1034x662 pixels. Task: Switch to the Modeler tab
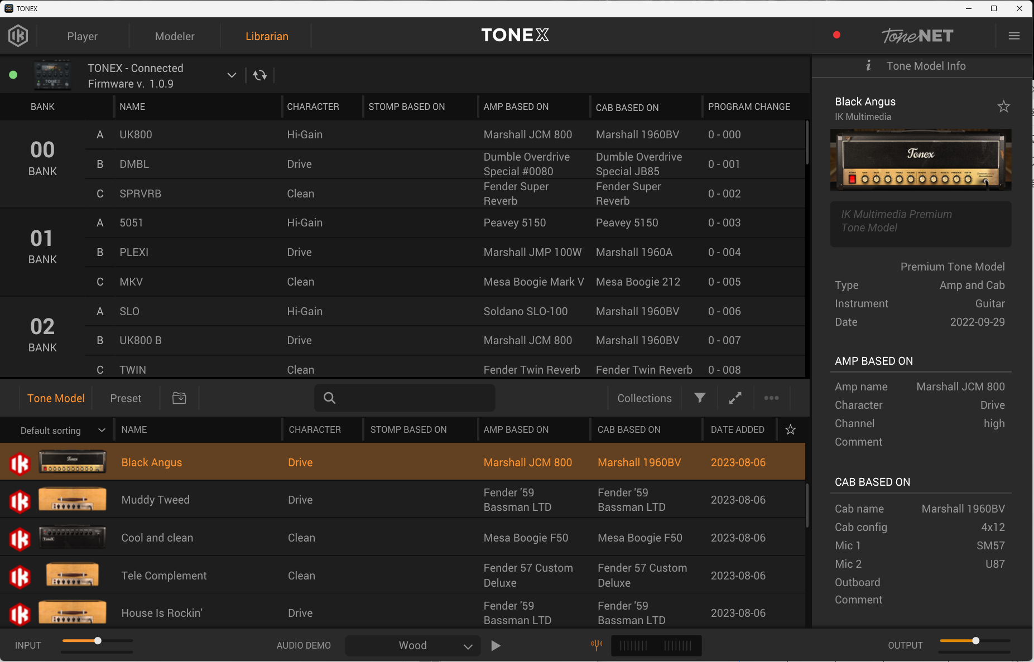(x=175, y=36)
